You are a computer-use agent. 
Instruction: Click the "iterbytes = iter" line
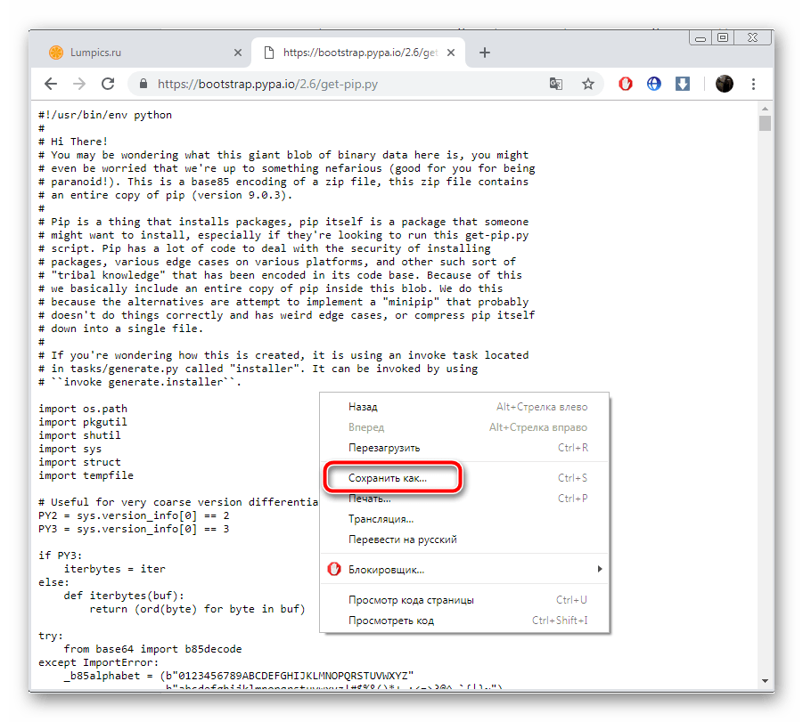115,569
